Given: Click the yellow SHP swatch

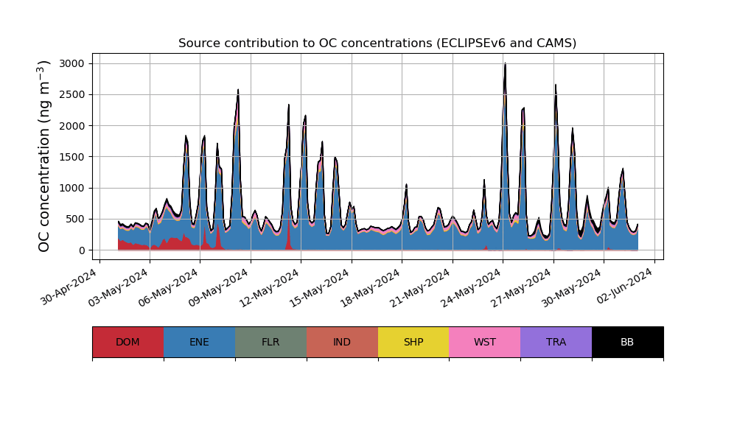Looking at the screenshot, I should tap(413, 342).
